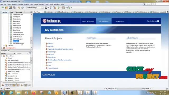Open the What's New tab
169x95 pixels.
tap(119, 21)
